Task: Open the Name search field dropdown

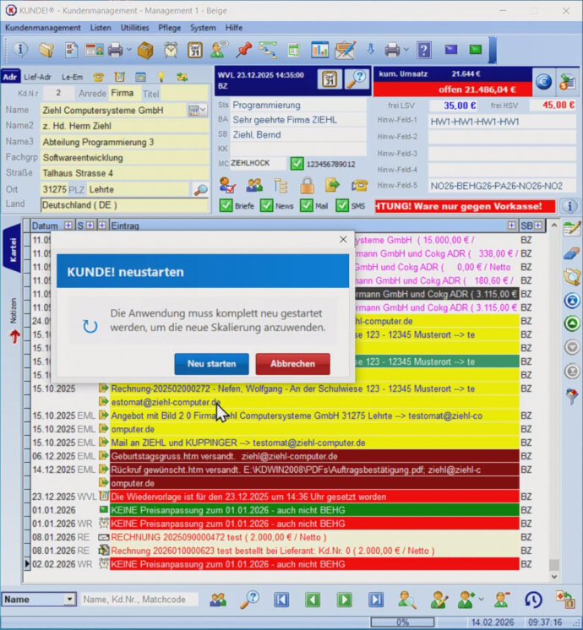Action: (x=70, y=600)
